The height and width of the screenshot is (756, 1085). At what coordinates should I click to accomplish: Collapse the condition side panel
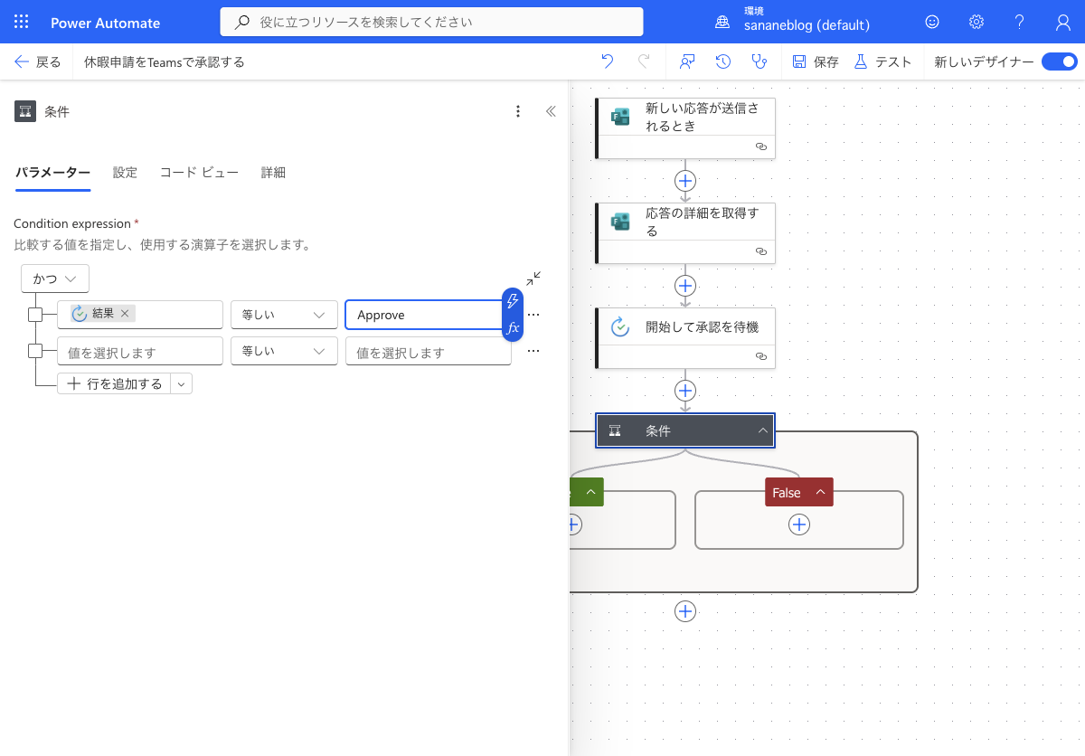(x=551, y=111)
